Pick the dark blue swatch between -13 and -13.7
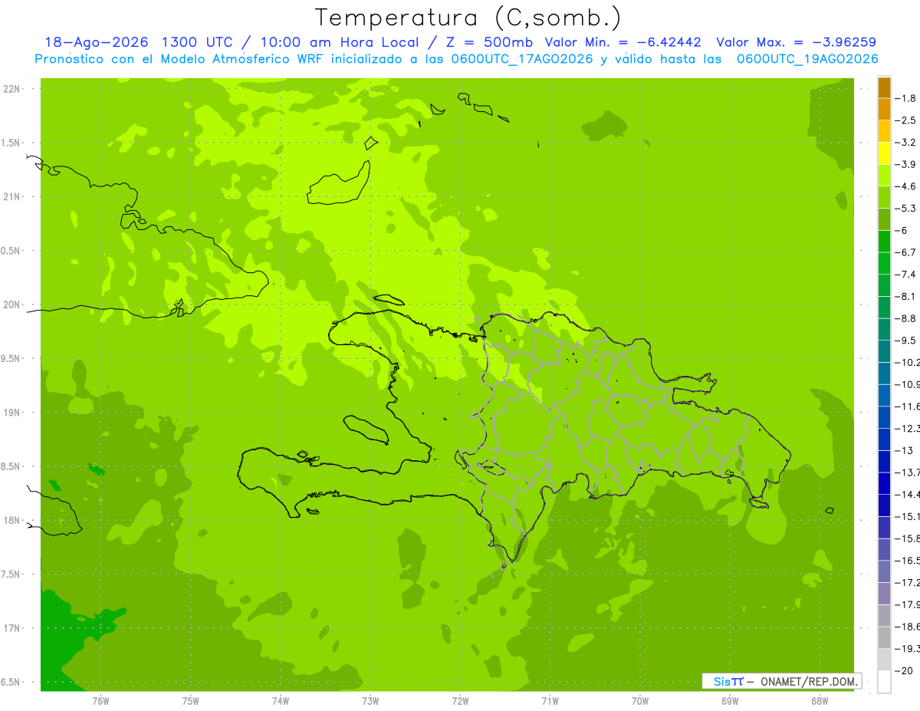This screenshot has width=920, height=711. pyautogui.click(x=884, y=462)
